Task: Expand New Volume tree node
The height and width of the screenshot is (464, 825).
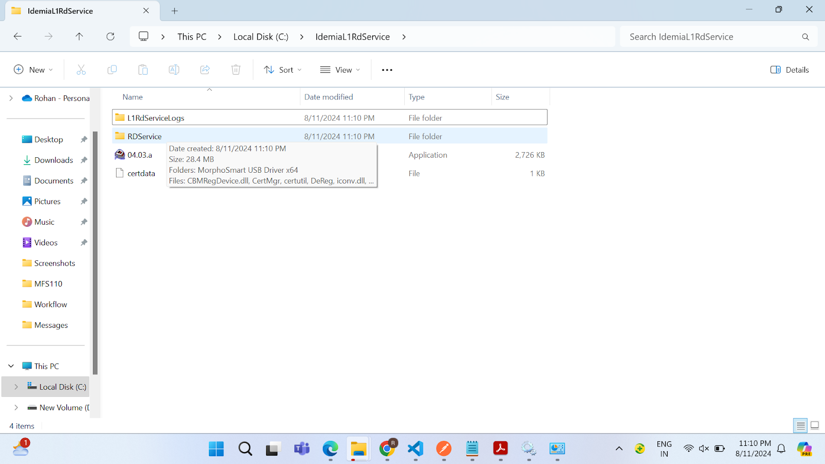Action: (16, 407)
